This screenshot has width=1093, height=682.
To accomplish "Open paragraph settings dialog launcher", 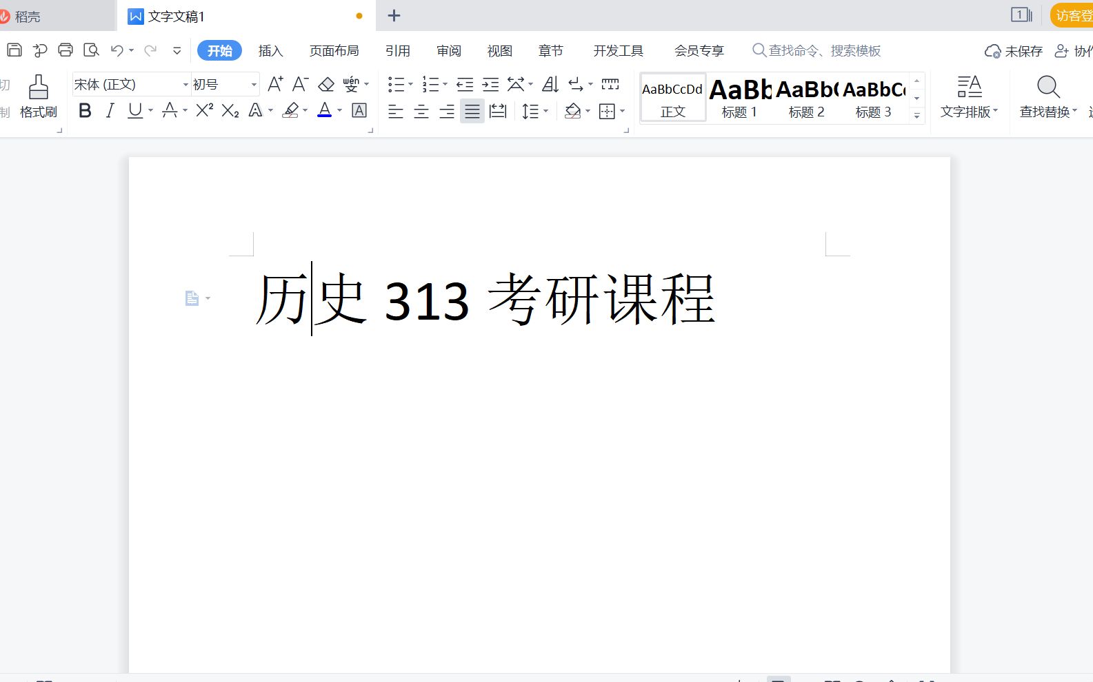I will pyautogui.click(x=626, y=130).
